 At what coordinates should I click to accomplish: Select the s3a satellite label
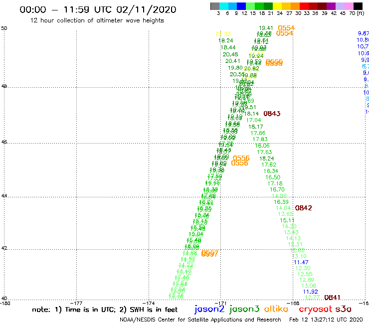pyautogui.click(x=344, y=309)
